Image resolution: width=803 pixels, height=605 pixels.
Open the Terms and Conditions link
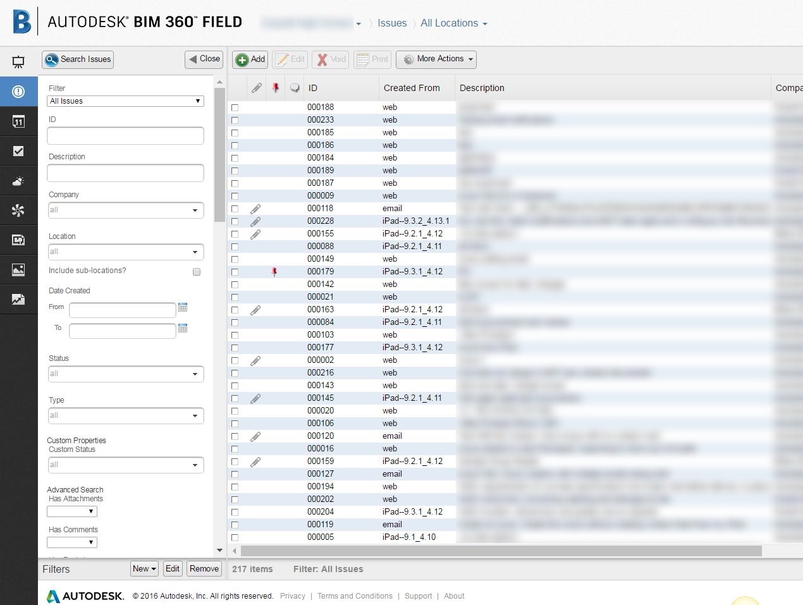click(355, 596)
